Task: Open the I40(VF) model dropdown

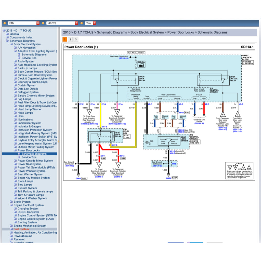Action: [62, 23]
